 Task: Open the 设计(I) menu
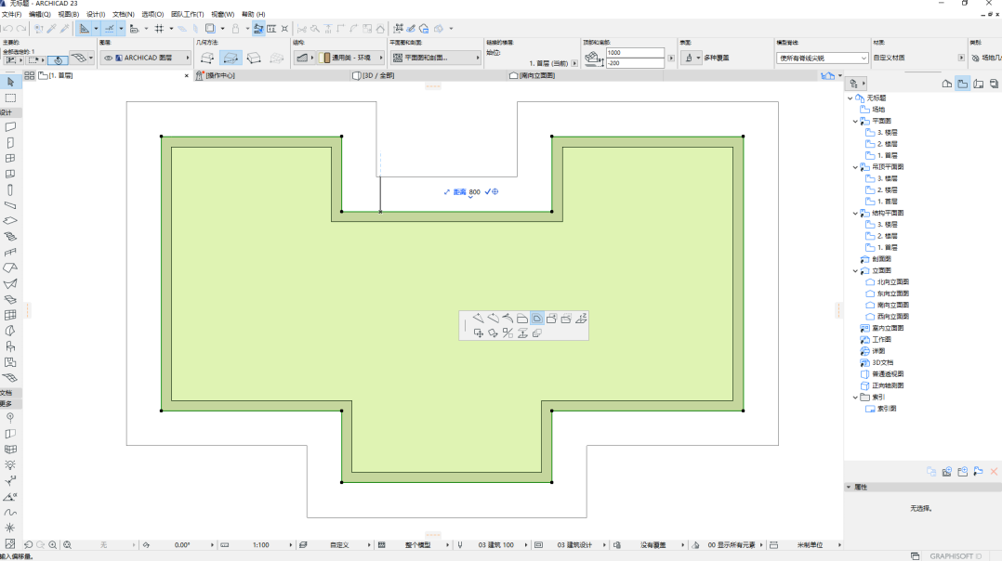coord(95,14)
